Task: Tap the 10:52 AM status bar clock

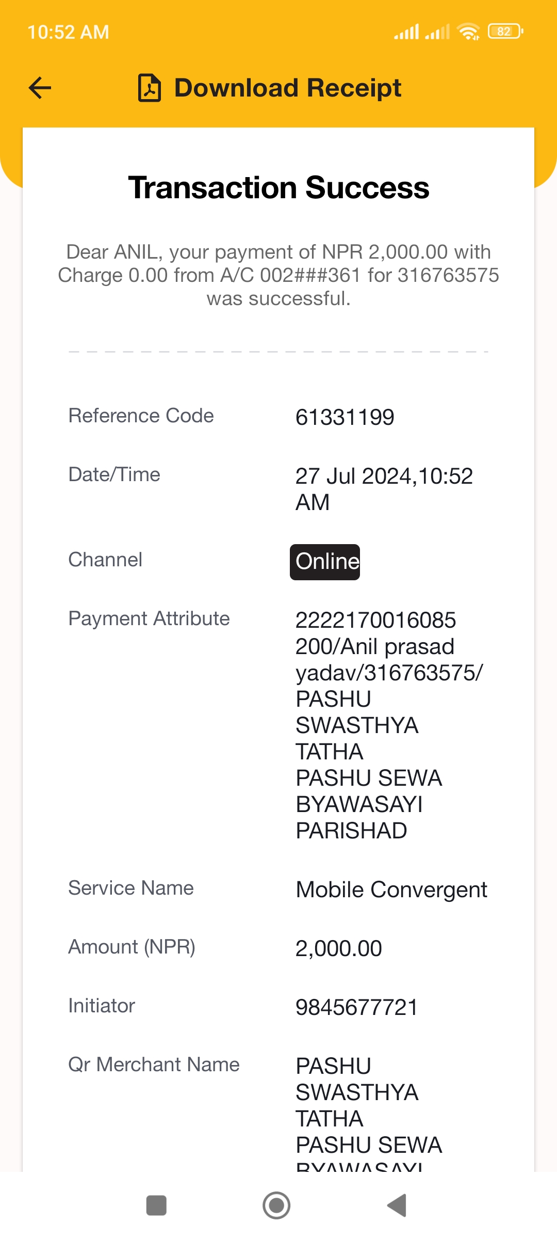Action: point(68,32)
